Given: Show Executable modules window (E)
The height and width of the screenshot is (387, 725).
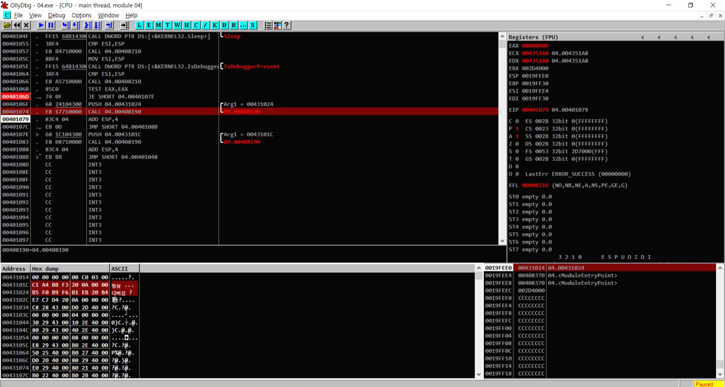Looking at the screenshot, I should click(x=149, y=25).
